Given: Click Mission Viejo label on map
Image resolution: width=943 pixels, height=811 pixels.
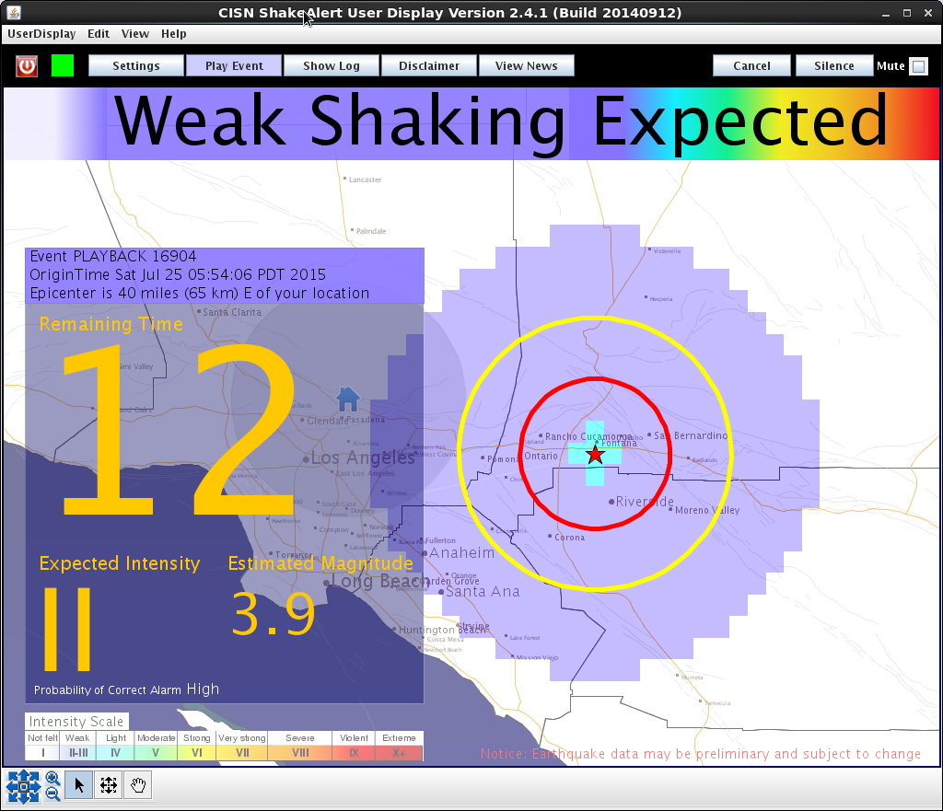Looking at the screenshot, I should (x=537, y=657).
